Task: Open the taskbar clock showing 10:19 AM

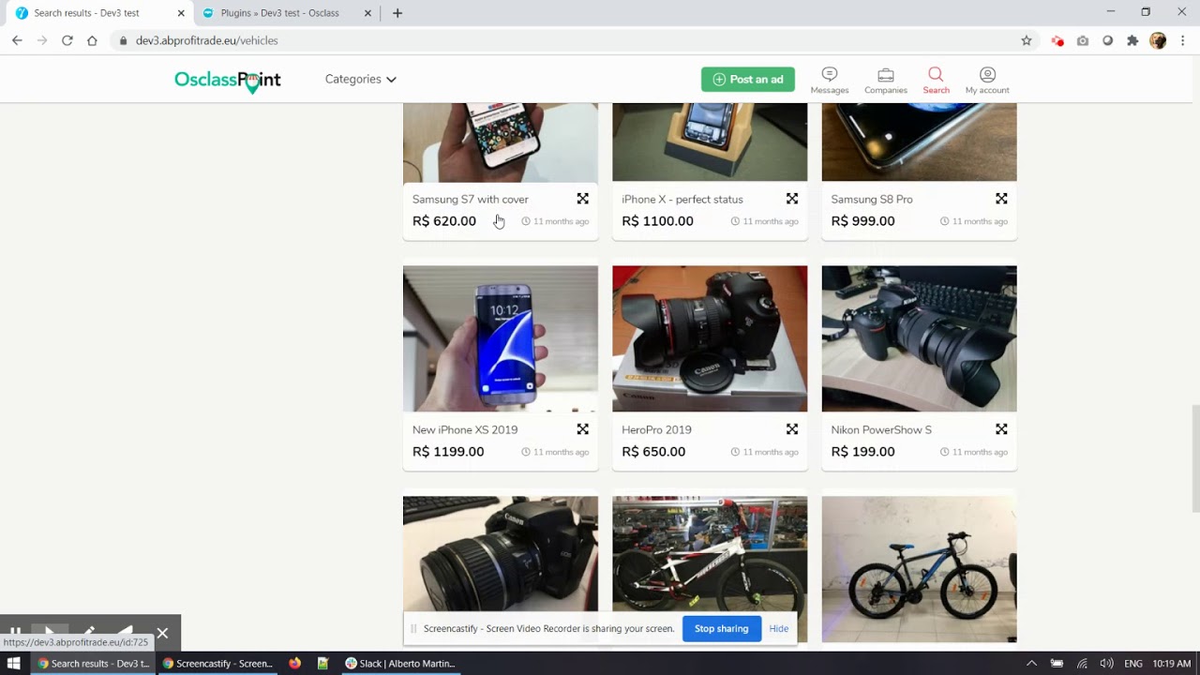Action: [1172, 663]
